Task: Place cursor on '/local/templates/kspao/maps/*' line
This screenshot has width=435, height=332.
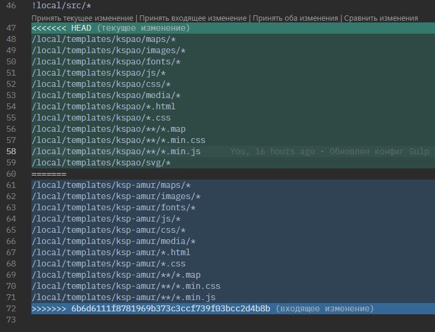Action: click(x=104, y=40)
